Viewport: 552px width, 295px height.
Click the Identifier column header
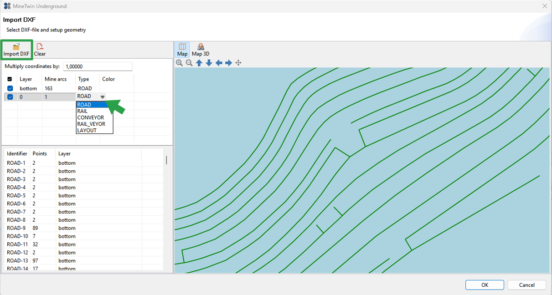pyautogui.click(x=17, y=154)
